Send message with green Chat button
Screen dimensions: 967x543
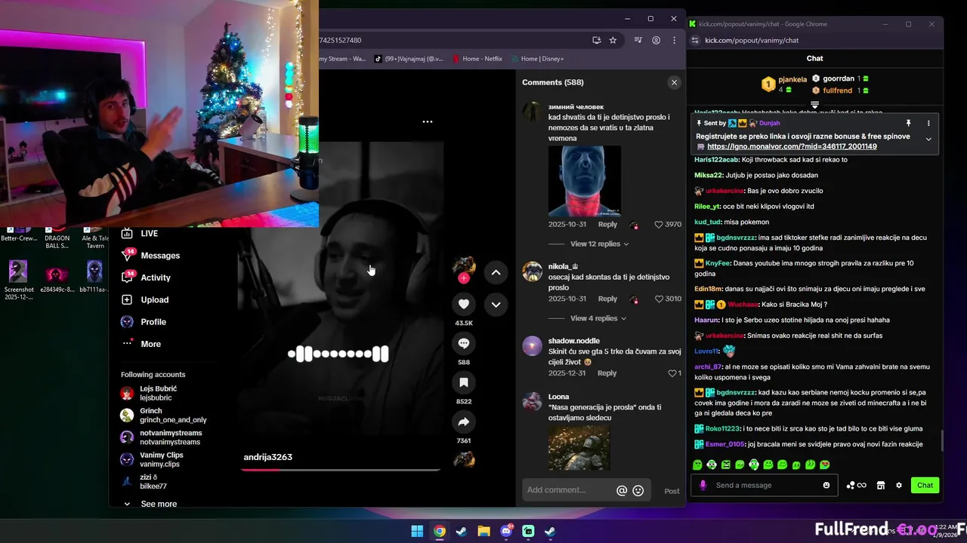click(925, 485)
